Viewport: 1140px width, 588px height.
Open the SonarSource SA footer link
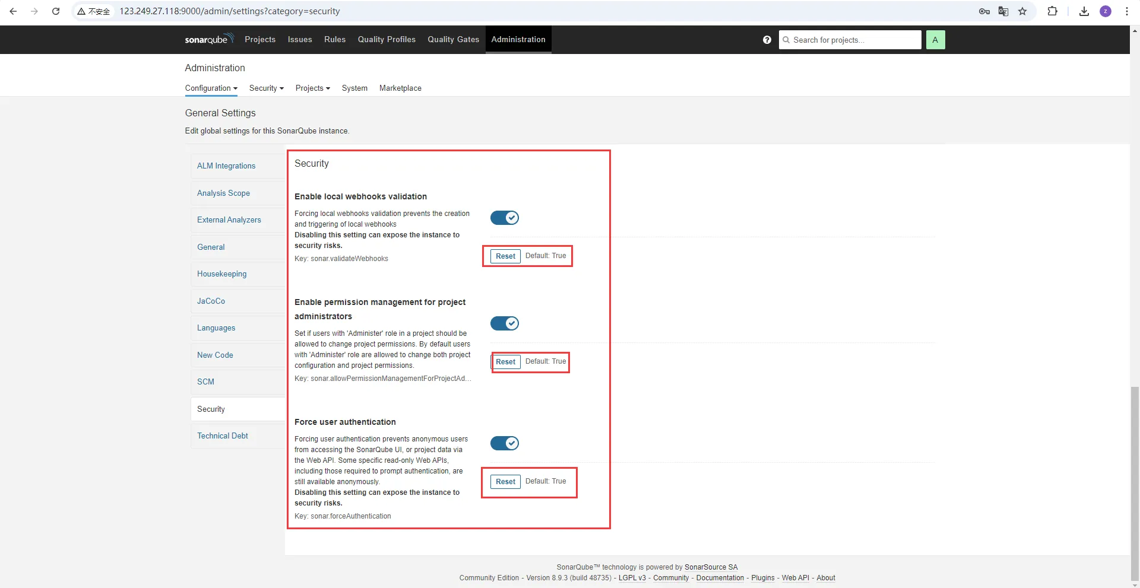click(711, 567)
